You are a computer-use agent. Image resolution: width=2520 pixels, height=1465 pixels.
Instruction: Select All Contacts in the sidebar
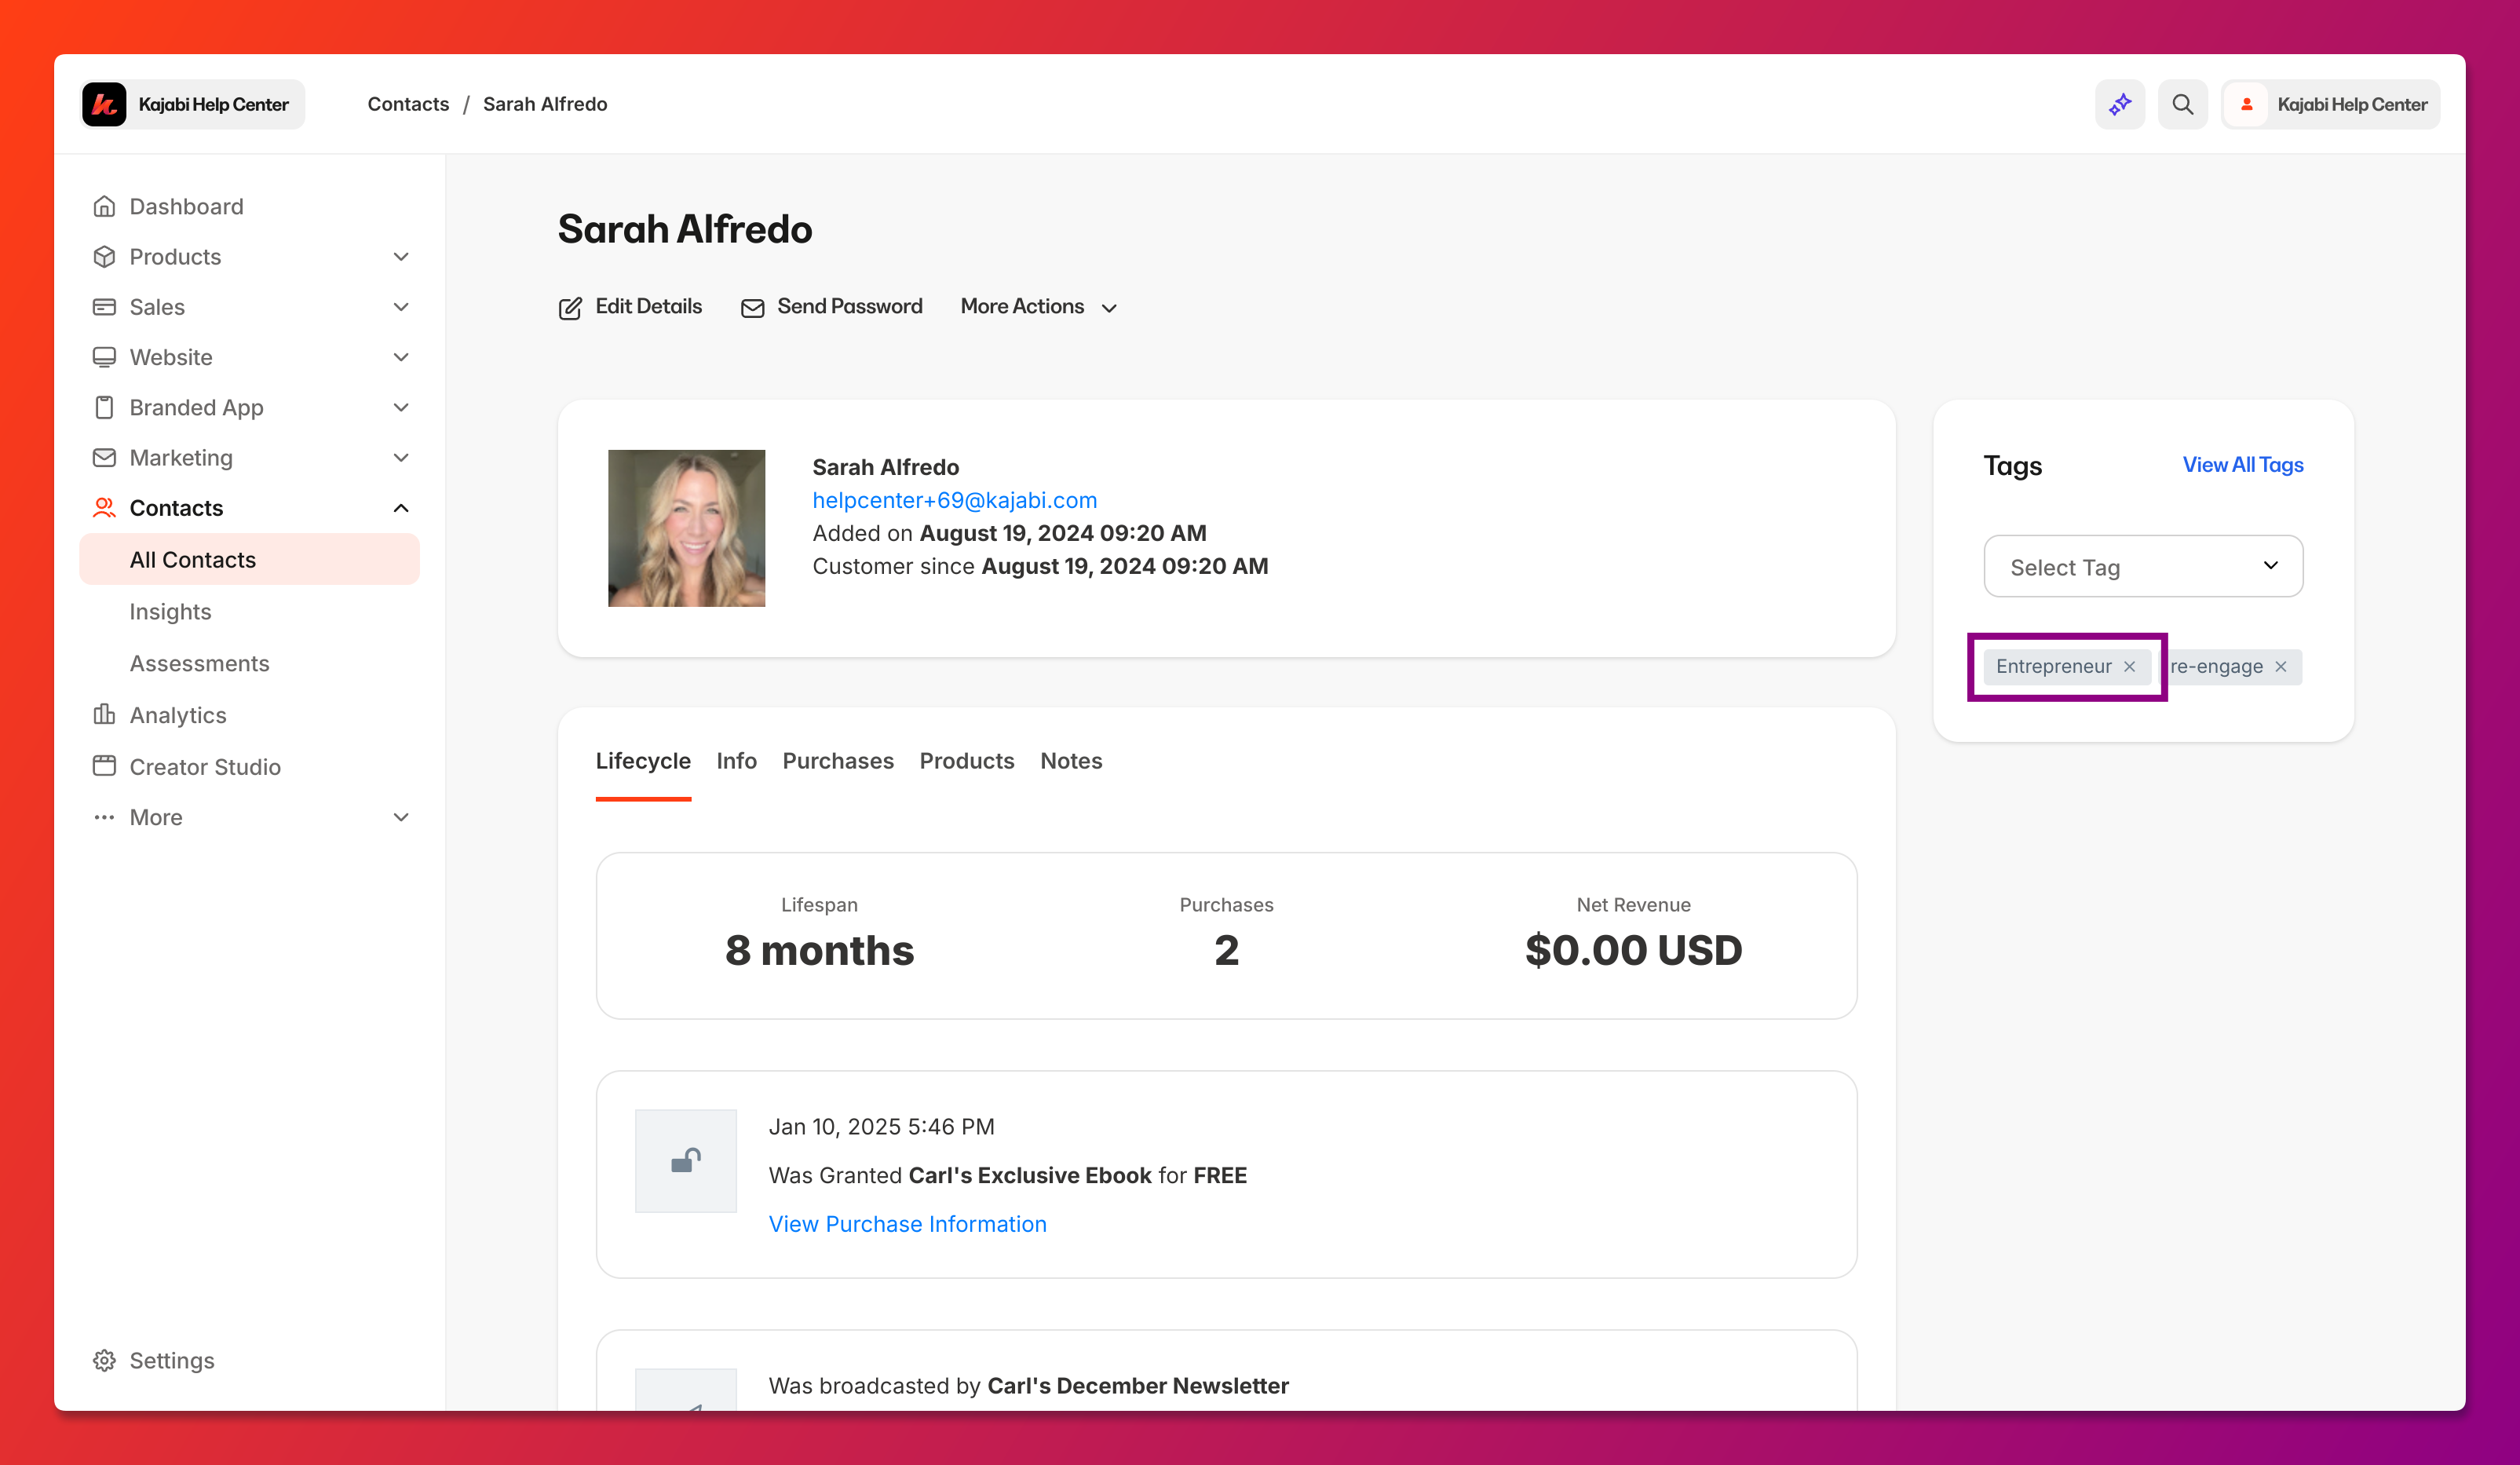249,560
